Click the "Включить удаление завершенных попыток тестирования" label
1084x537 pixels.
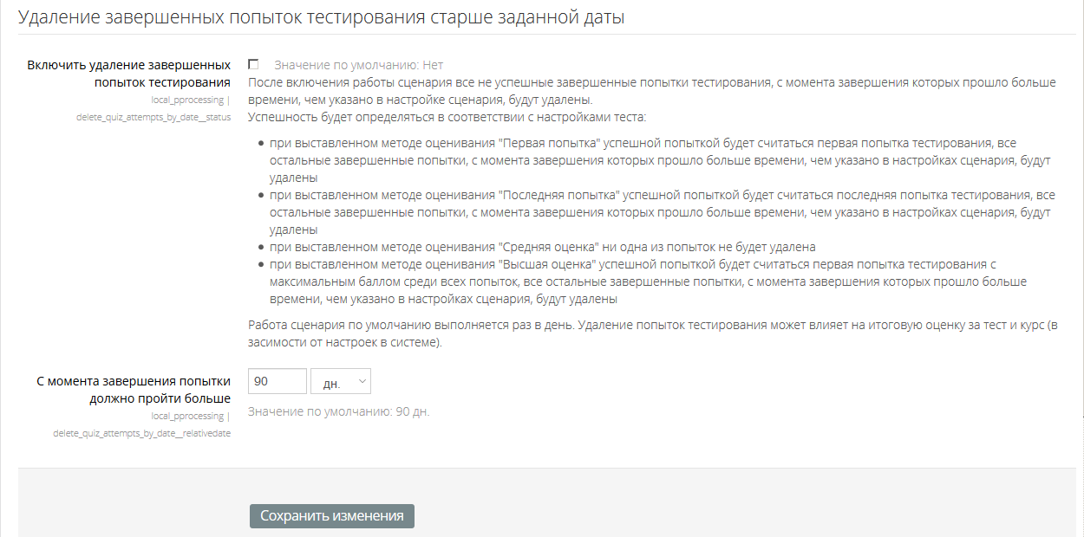(x=128, y=74)
